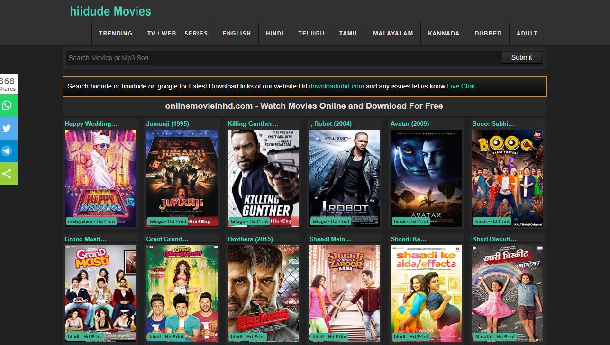The width and height of the screenshot is (610, 345).
Task: Follow the downloadinhd.com link
Action: pyautogui.click(x=337, y=86)
